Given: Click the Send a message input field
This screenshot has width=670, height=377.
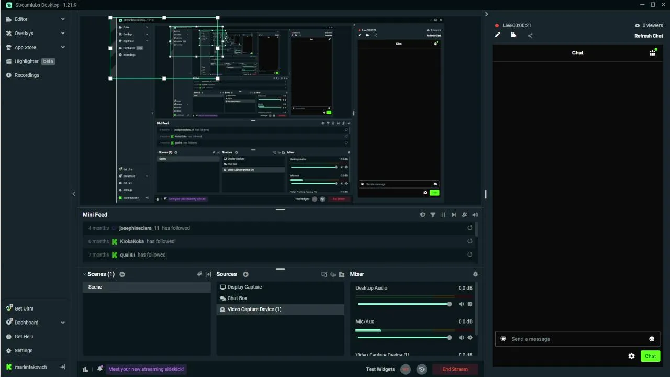Looking at the screenshot, I should tap(577, 339).
